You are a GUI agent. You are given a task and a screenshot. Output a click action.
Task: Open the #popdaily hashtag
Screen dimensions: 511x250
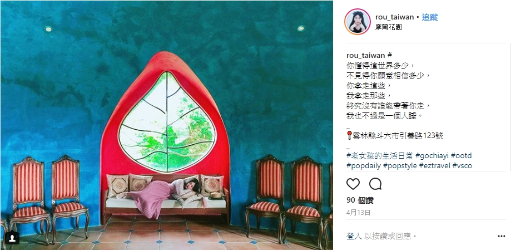tap(364, 166)
